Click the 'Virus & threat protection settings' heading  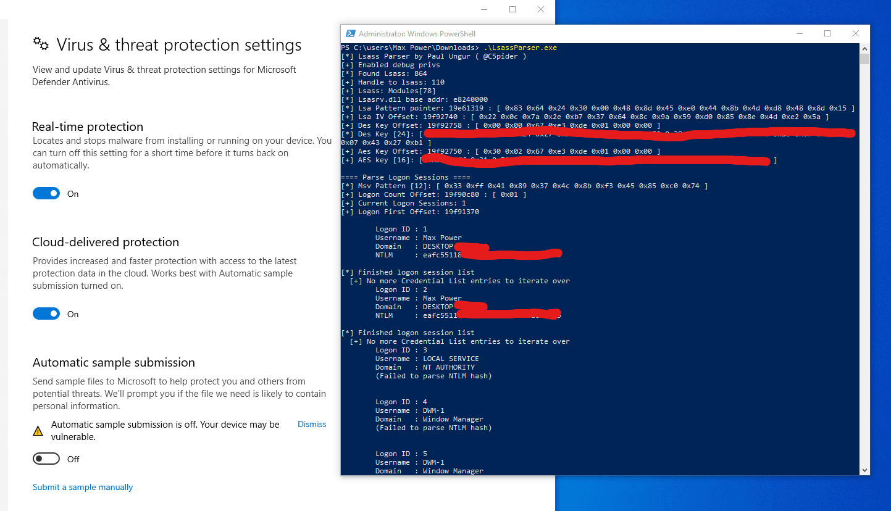click(x=179, y=45)
